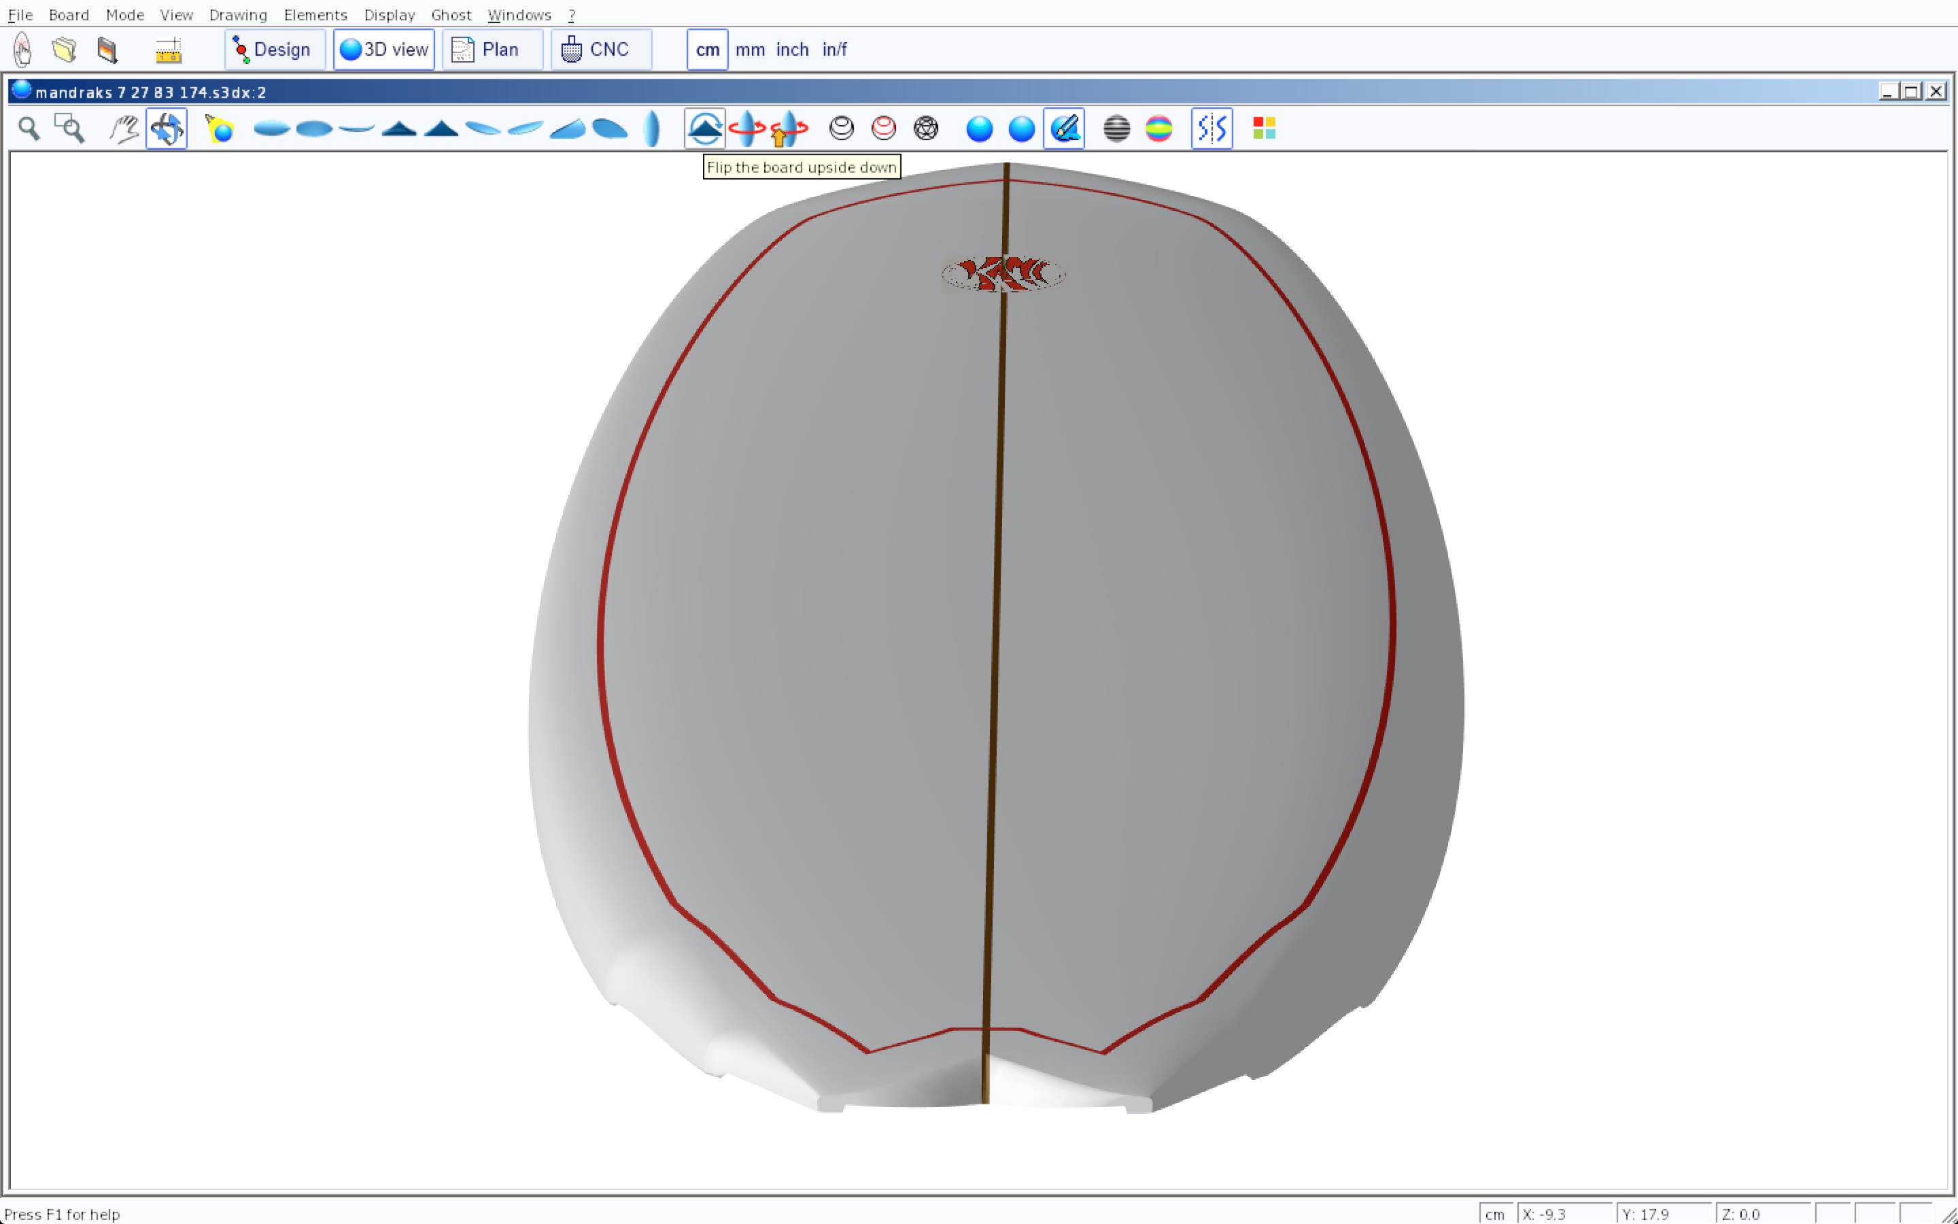
Task: Switch to CNC mode
Action: [600, 50]
